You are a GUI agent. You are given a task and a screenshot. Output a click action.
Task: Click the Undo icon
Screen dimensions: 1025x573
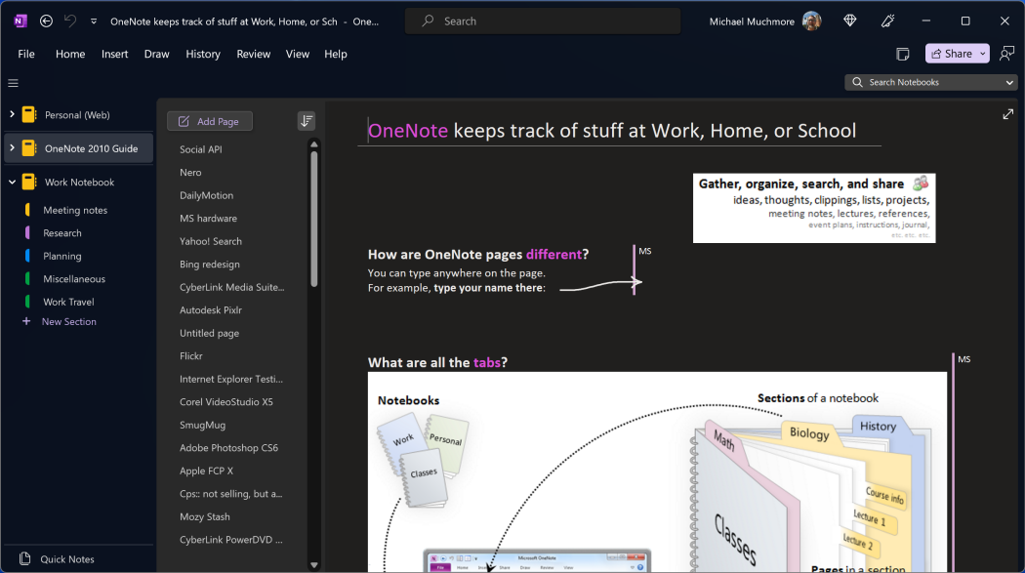tap(68, 20)
